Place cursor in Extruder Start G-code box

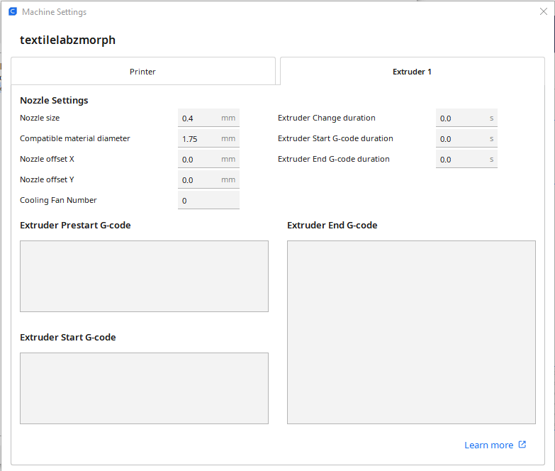pos(144,388)
